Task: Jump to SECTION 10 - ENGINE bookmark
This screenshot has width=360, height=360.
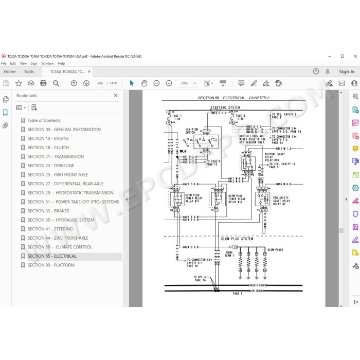Action: 48,138
